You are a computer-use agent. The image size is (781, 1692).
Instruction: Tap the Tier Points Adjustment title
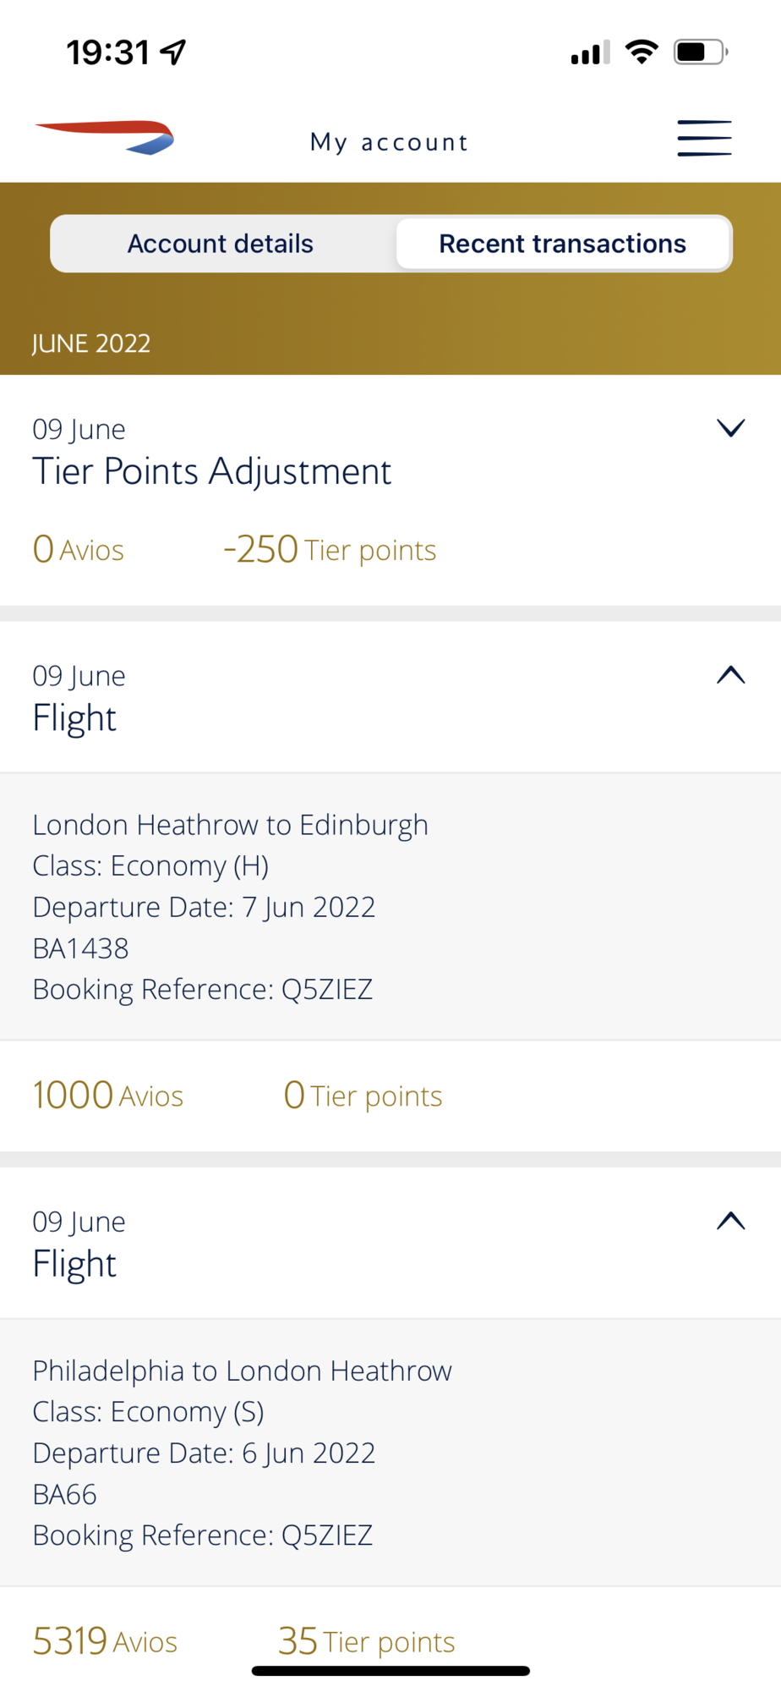click(212, 471)
